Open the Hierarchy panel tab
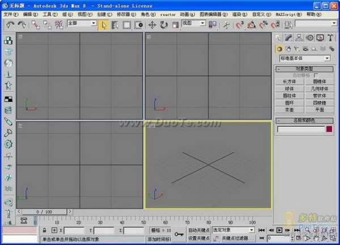This screenshot has width=340, height=245. click(299, 38)
